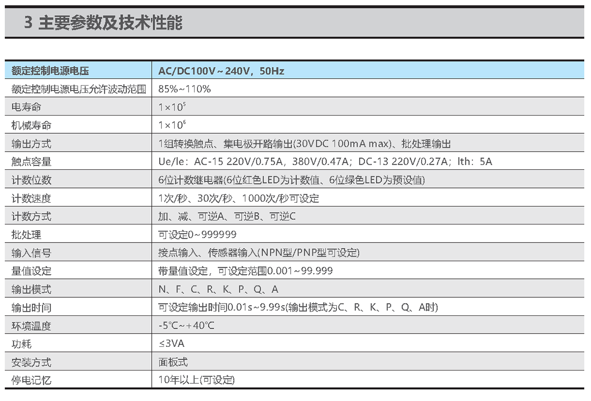Select the '量值设定' row label
The height and width of the screenshot is (401, 591).
pyautogui.click(x=31, y=271)
